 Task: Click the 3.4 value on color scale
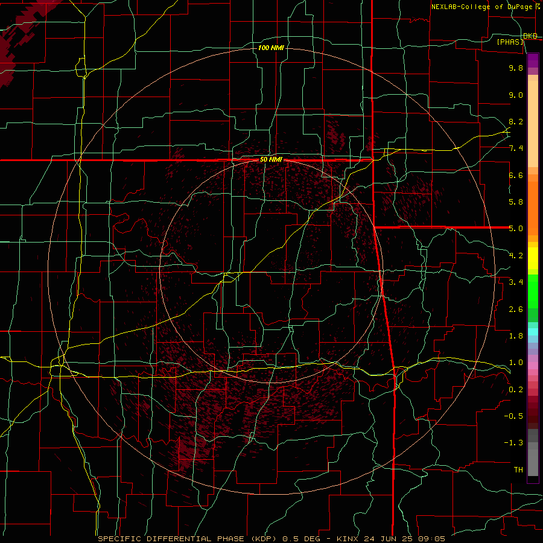[x=516, y=282]
